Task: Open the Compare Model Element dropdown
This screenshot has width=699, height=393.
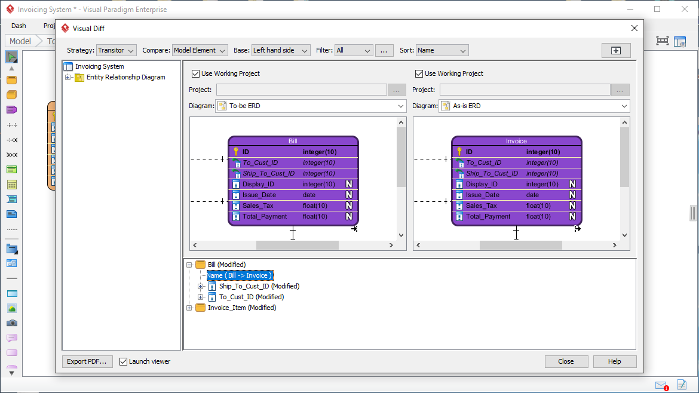Action: (200, 50)
